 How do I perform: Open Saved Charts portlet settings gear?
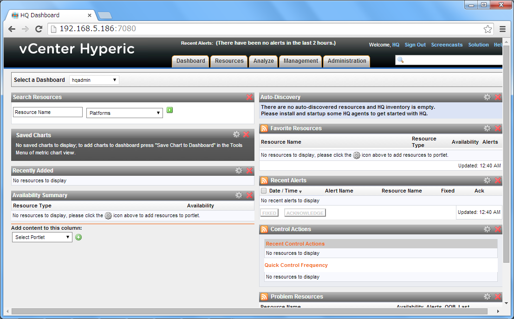[236, 134]
